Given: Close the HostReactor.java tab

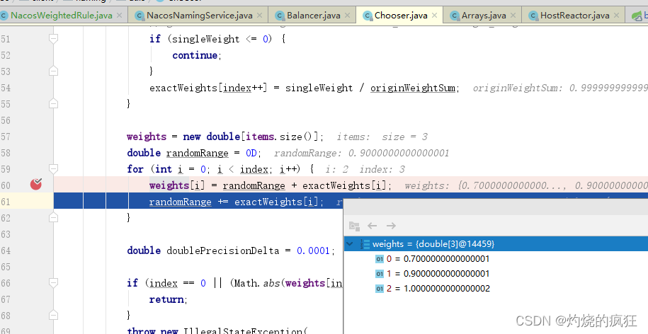Looking at the screenshot, I should click(616, 16).
